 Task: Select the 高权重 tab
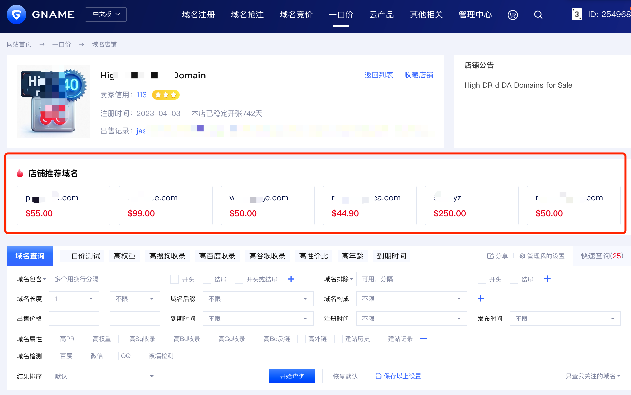tap(125, 256)
